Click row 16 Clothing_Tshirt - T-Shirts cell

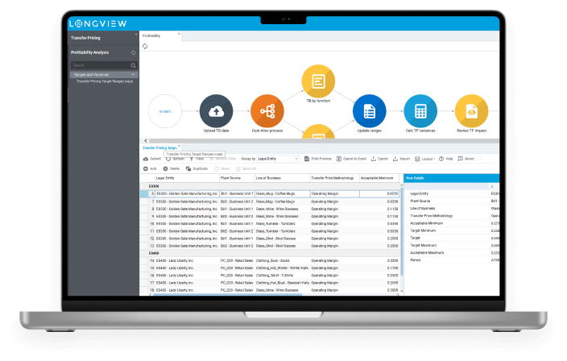(283, 276)
